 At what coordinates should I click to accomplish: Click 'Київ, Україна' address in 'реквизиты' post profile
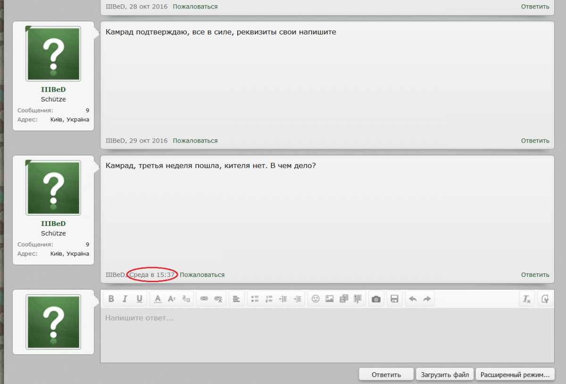(70, 119)
